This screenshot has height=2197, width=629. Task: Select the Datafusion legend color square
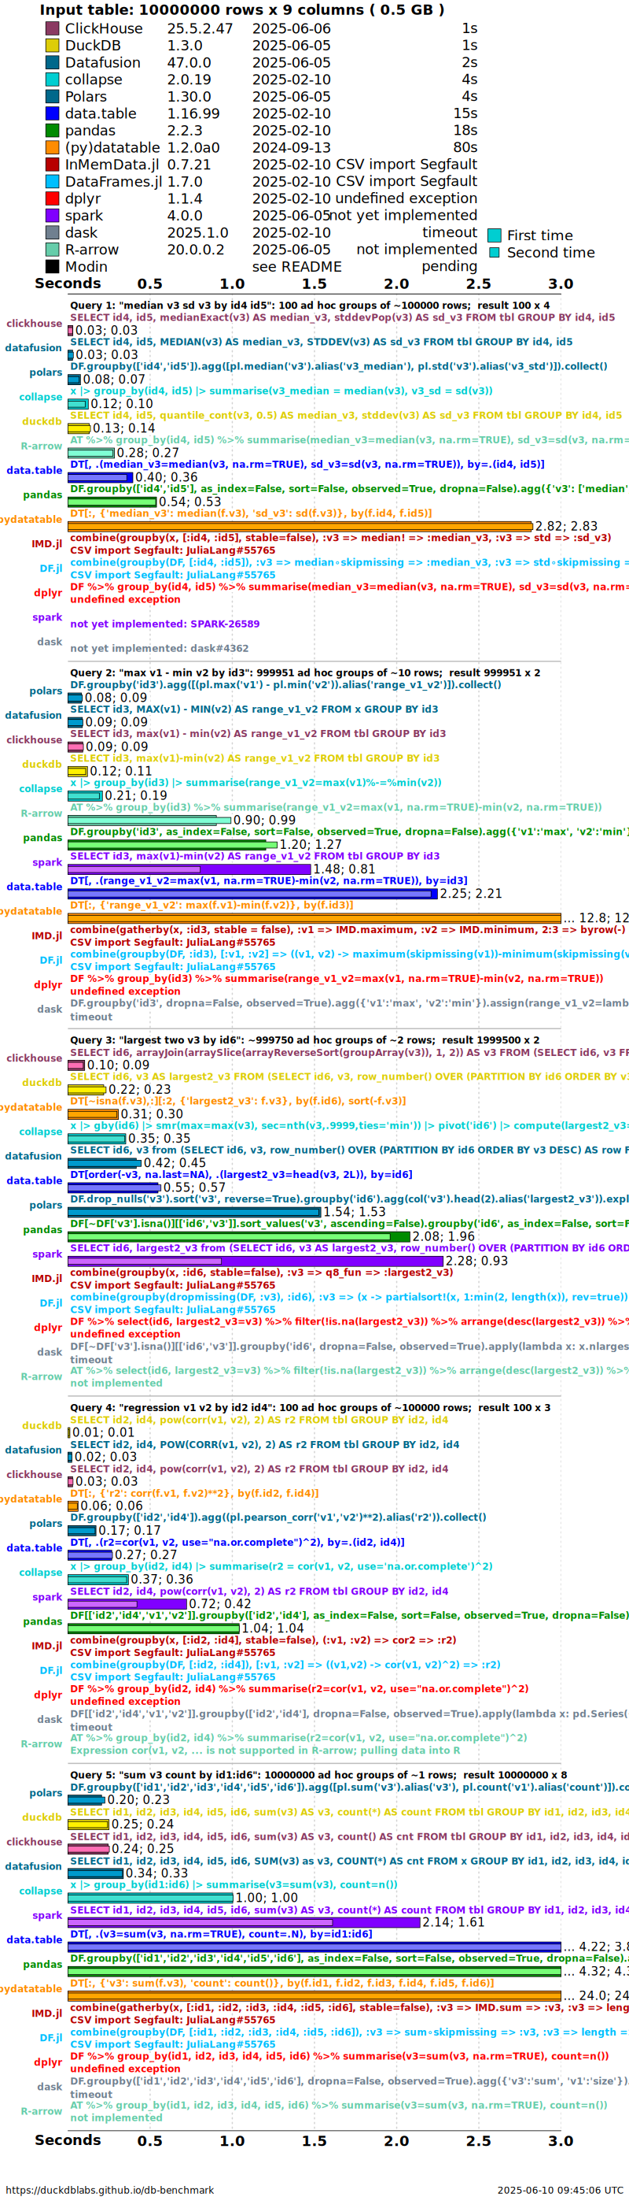(x=52, y=62)
